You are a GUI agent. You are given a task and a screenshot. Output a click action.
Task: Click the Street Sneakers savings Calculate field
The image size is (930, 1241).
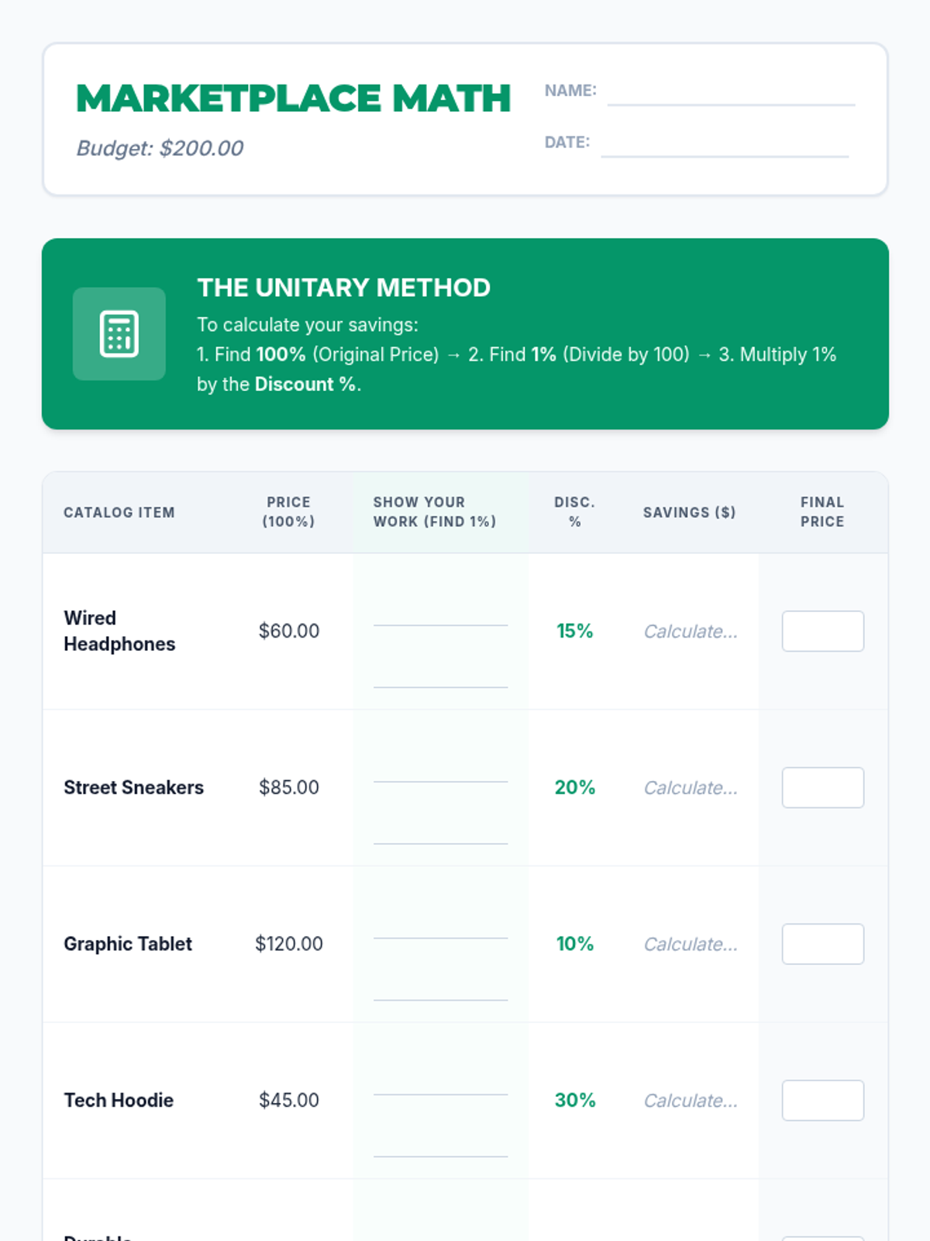pyautogui.click(x=690, y=788)
